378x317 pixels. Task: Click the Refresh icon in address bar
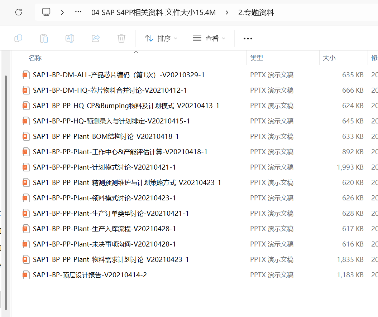(x=19, y=13)
